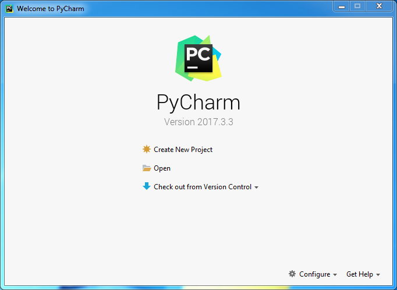Screen dimensions: 397x290
Task: Click the folder icon beside Open
Action: 147,168
